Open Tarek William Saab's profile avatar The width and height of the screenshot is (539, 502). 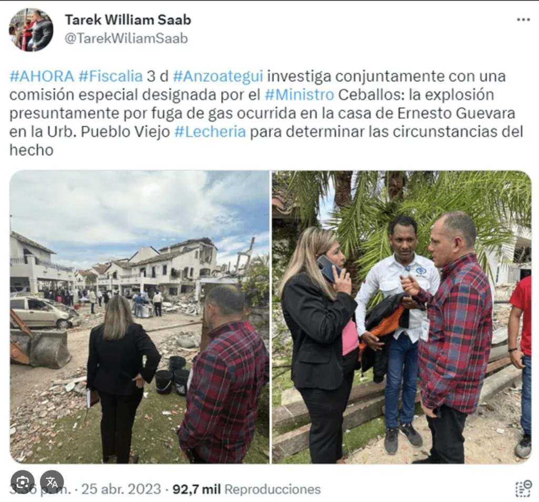[x=31, y=29]
